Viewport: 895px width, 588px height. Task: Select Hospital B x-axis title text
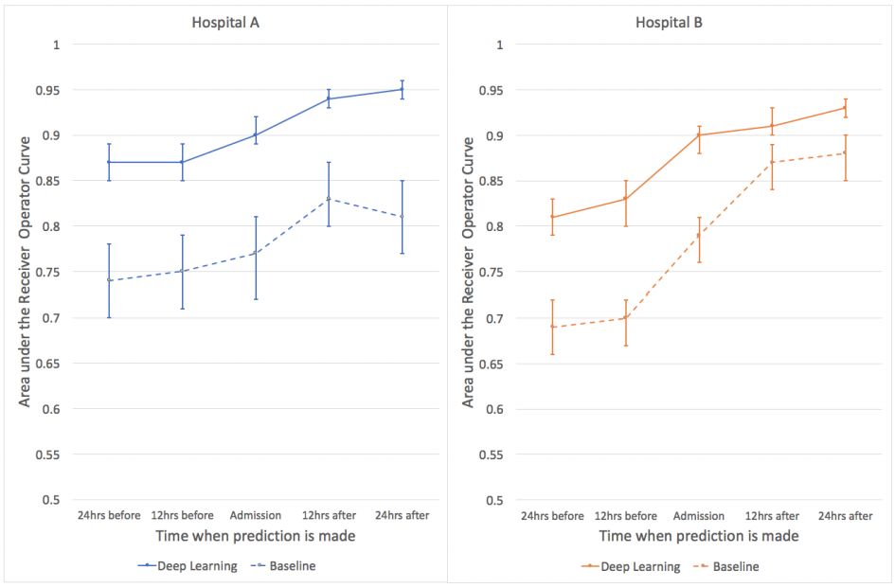[x=699, y=536]
